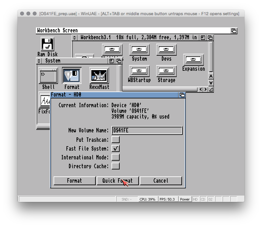The image size is (262, 227).
Task: Enable Directory Cache checkbox
Action: (116, 166)
